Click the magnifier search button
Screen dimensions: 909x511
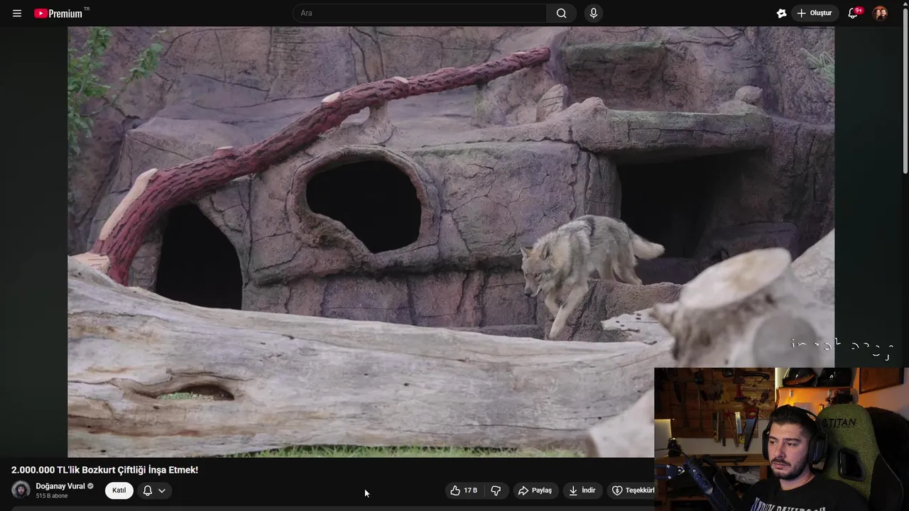click(561, 13)
